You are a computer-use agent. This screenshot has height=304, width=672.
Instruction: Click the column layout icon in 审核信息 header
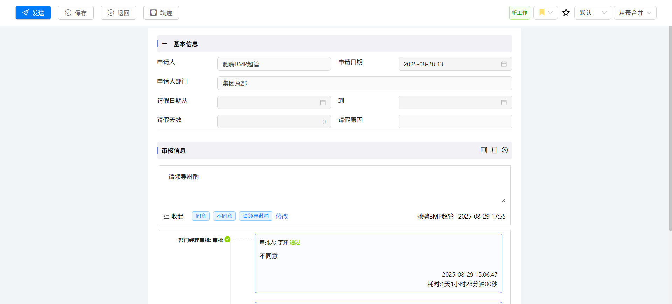tap(494, 150)
